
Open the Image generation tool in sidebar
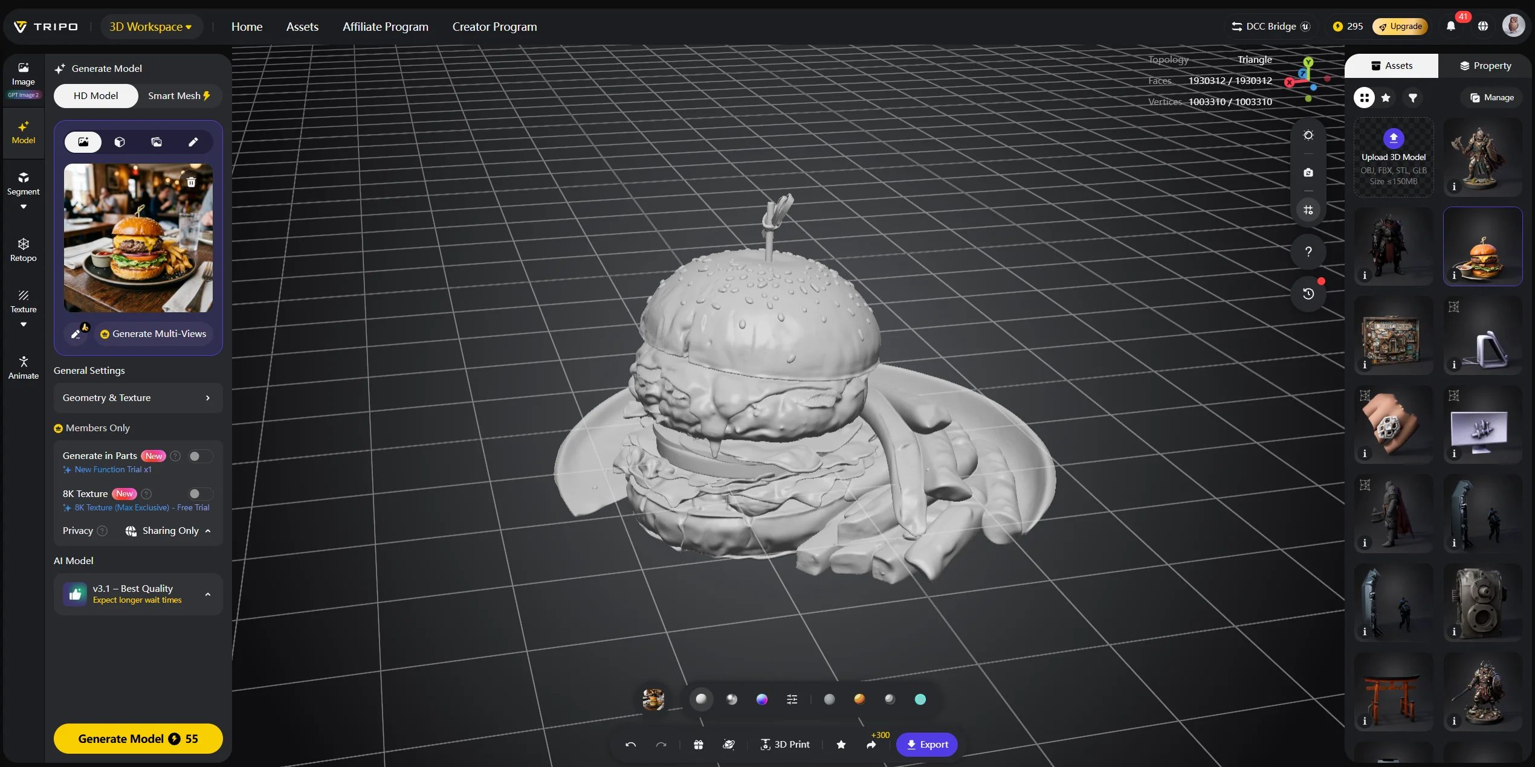click(x=23, y=79)
